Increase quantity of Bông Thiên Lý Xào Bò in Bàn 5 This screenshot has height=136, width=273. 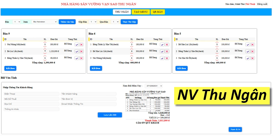[x=217, y=49]
